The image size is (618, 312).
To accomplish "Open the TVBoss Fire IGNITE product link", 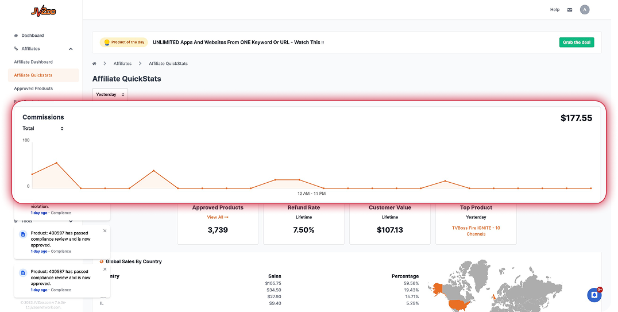I will pos(476,231).
